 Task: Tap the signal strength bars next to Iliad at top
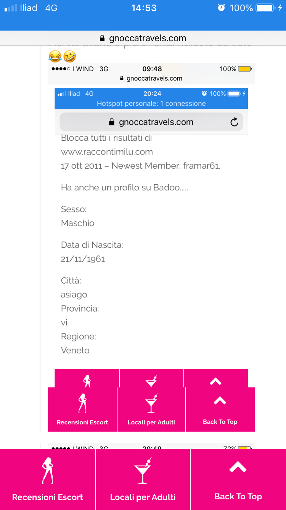11,8
